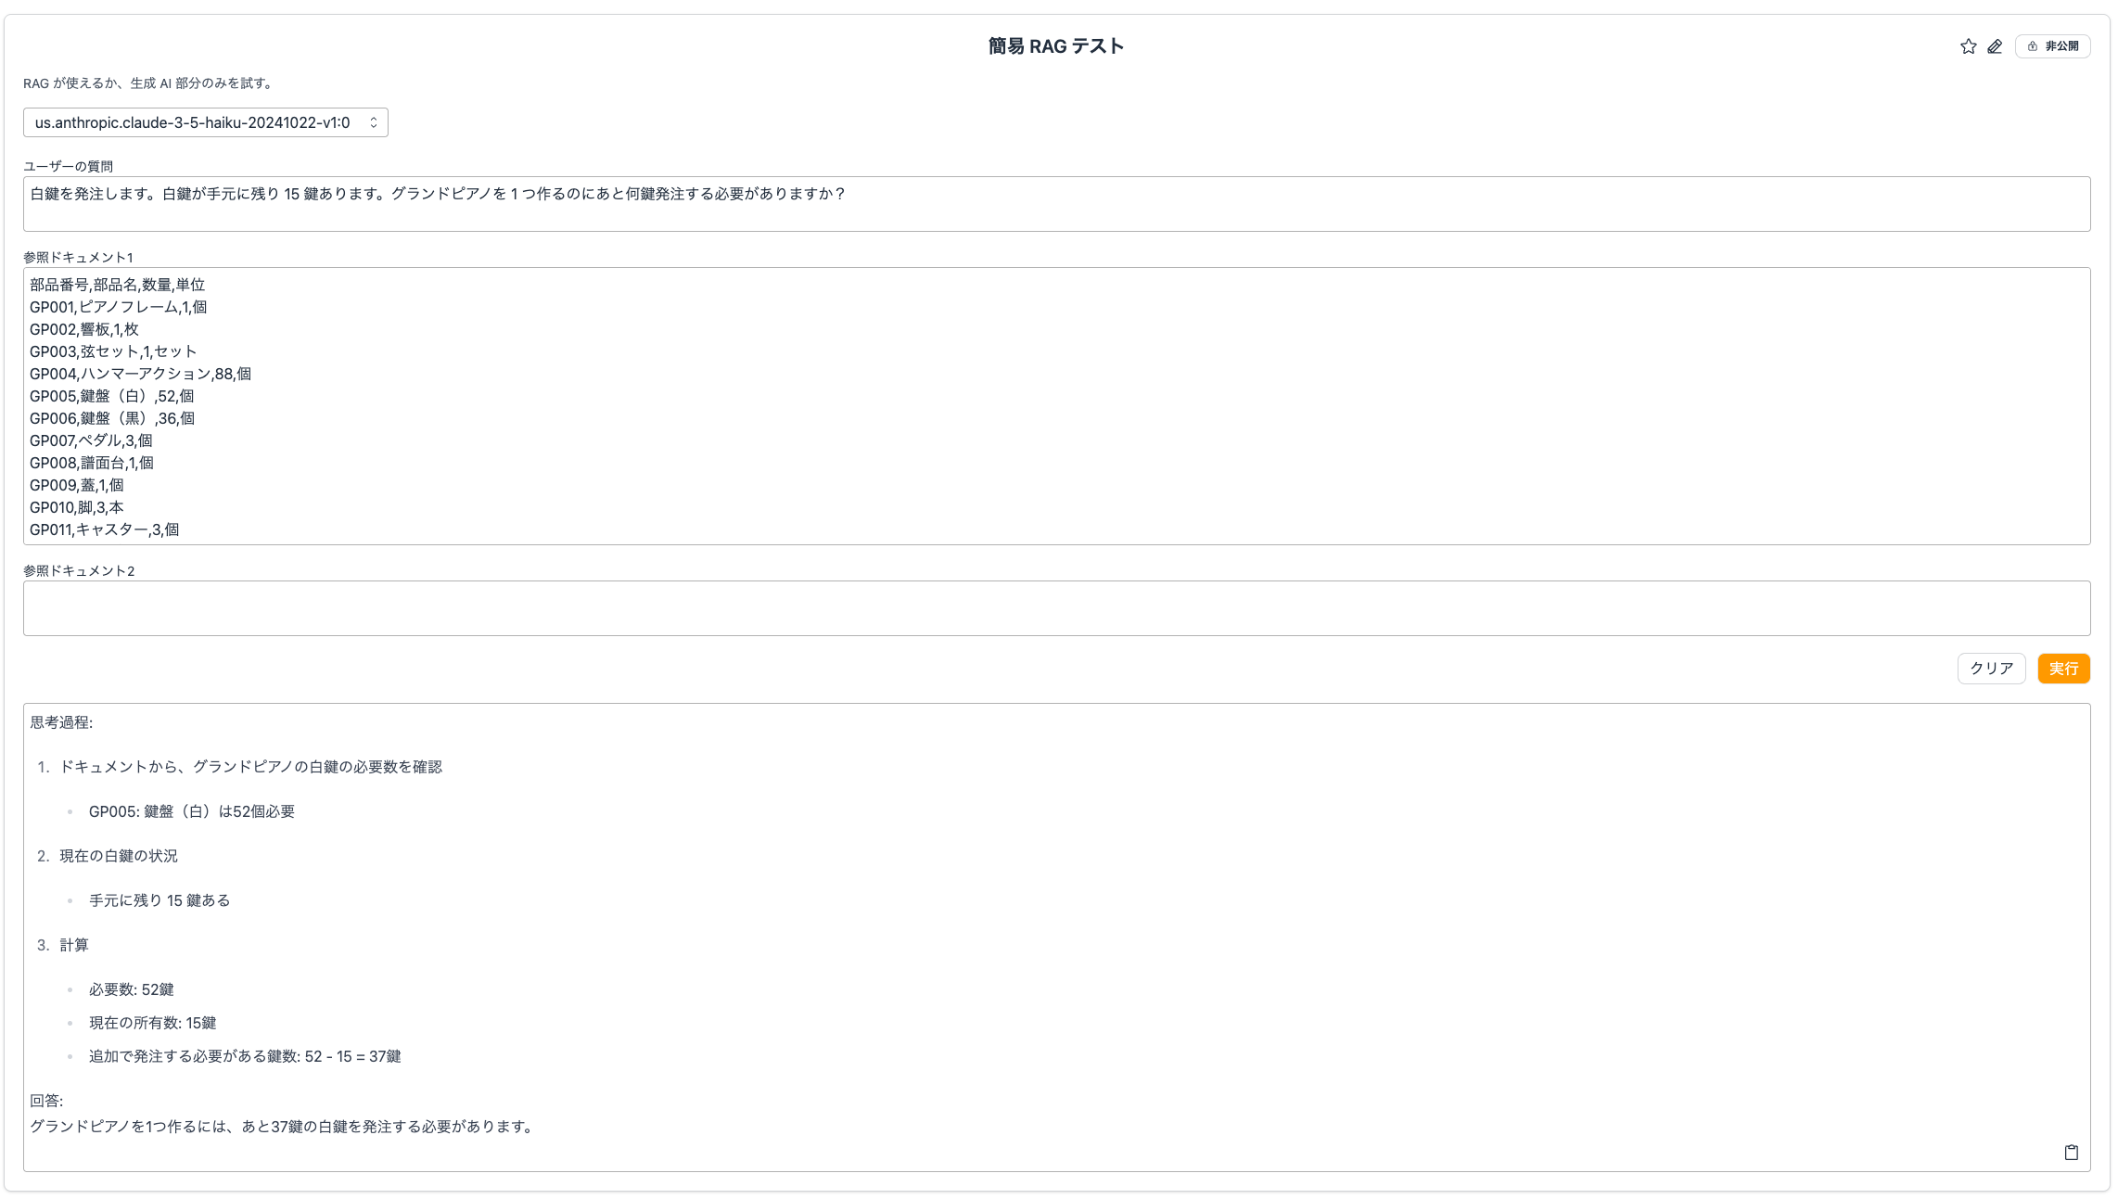Select the 簡易 RAG テスト title
The width and height of the screenshot is (2118, 1199).
(x=1056, y=46)
